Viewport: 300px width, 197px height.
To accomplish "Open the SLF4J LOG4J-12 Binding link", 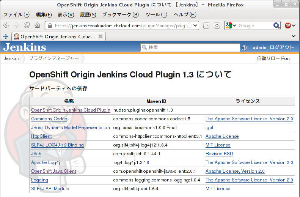I will point(57,145).
